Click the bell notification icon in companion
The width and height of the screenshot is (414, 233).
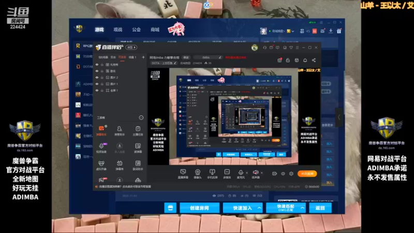pos(305,60)
